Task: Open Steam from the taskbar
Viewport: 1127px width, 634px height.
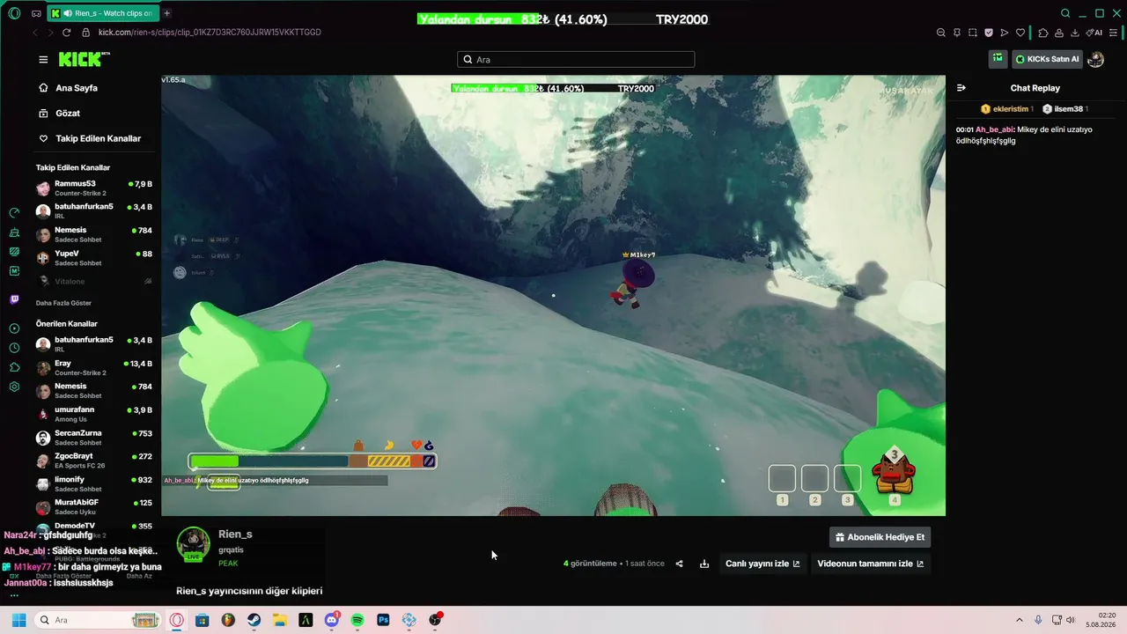Action: pos(254,620)
